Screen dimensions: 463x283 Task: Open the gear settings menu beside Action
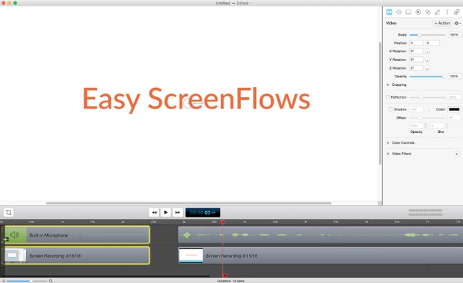point(458,23)
